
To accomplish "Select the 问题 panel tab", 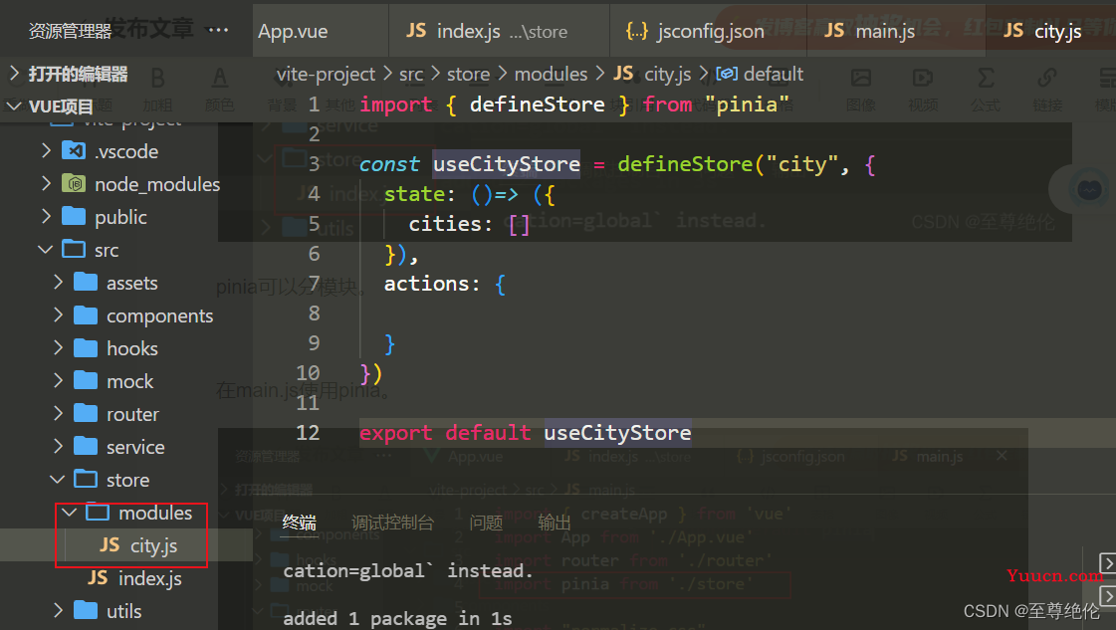I will [486, 524].
